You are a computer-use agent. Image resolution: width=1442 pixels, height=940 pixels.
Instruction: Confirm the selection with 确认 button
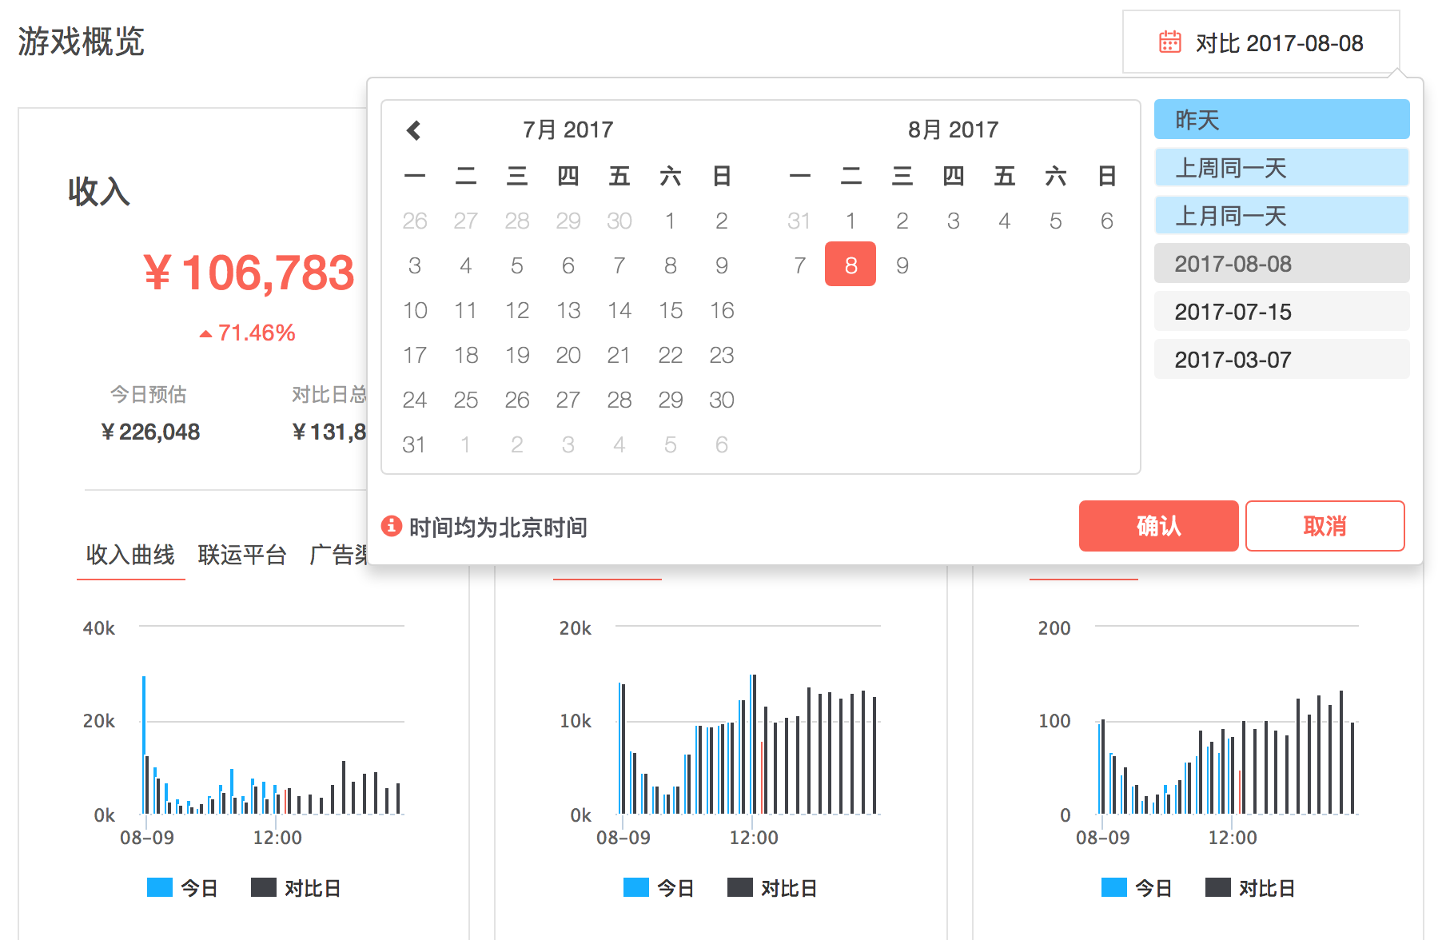pos(1158,526)
